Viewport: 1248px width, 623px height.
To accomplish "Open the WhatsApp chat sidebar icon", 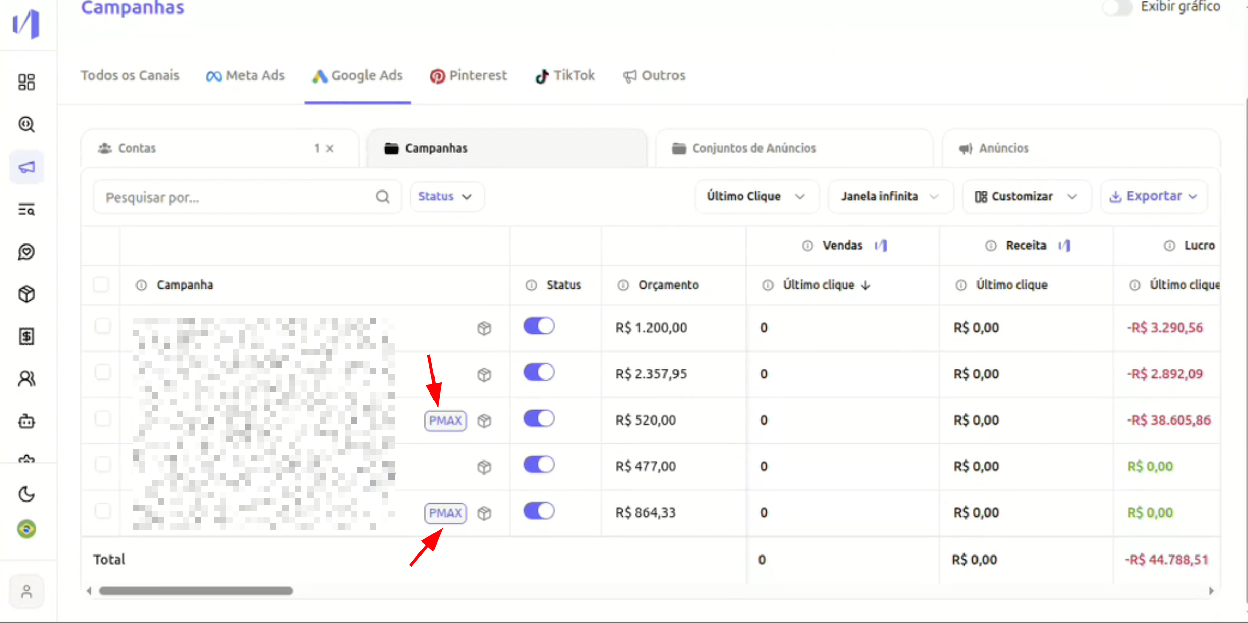I will tap(26, 252).
